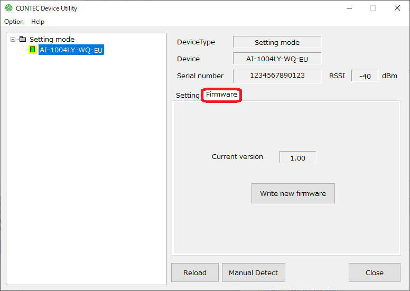Click the green device status icon

tap(33, 50)
